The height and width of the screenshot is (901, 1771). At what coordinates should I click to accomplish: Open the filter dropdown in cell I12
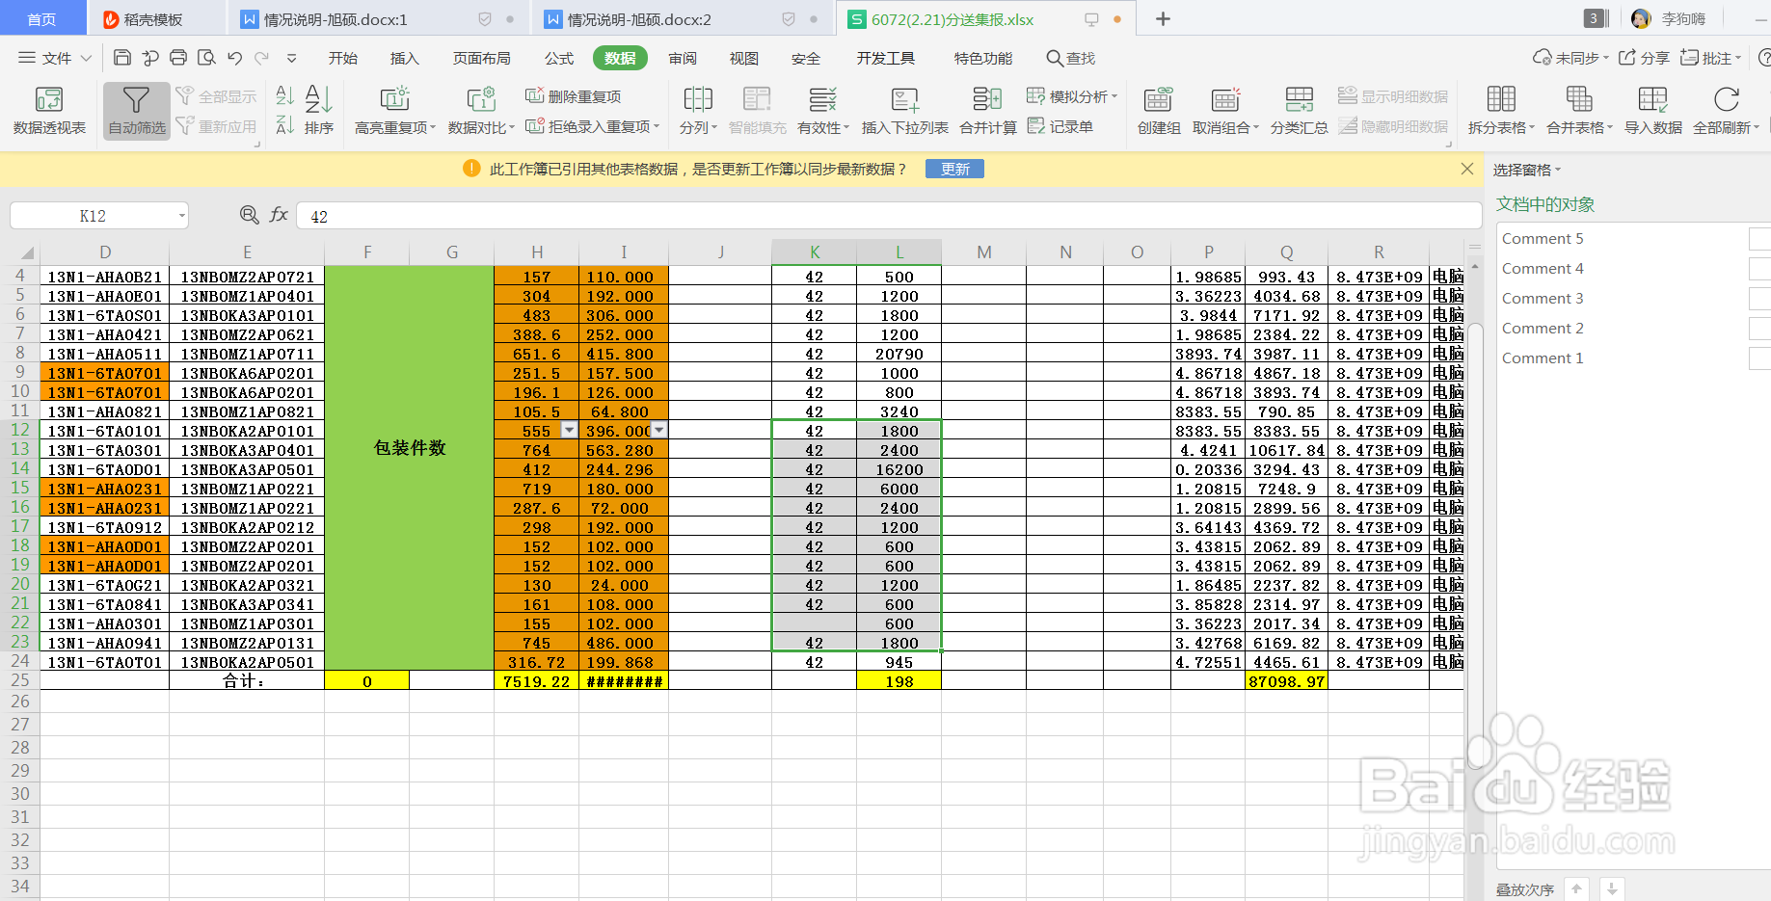tap(658, 430)
